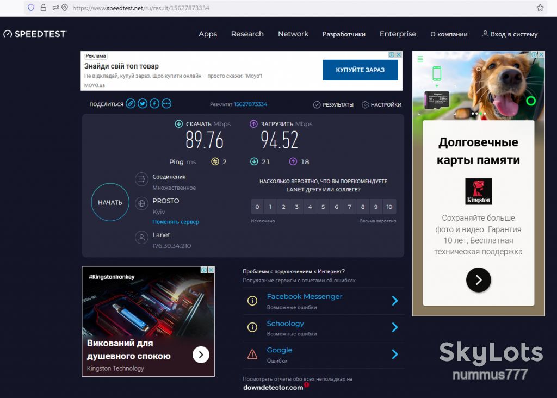Open result ID 15627873334 link
Image resolution: width=557 pixels, height=398 pixels.
coord(250,104)
